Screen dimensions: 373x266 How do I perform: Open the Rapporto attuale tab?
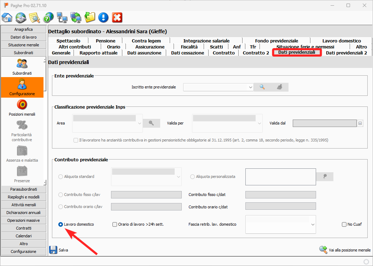tap(98, 53)
